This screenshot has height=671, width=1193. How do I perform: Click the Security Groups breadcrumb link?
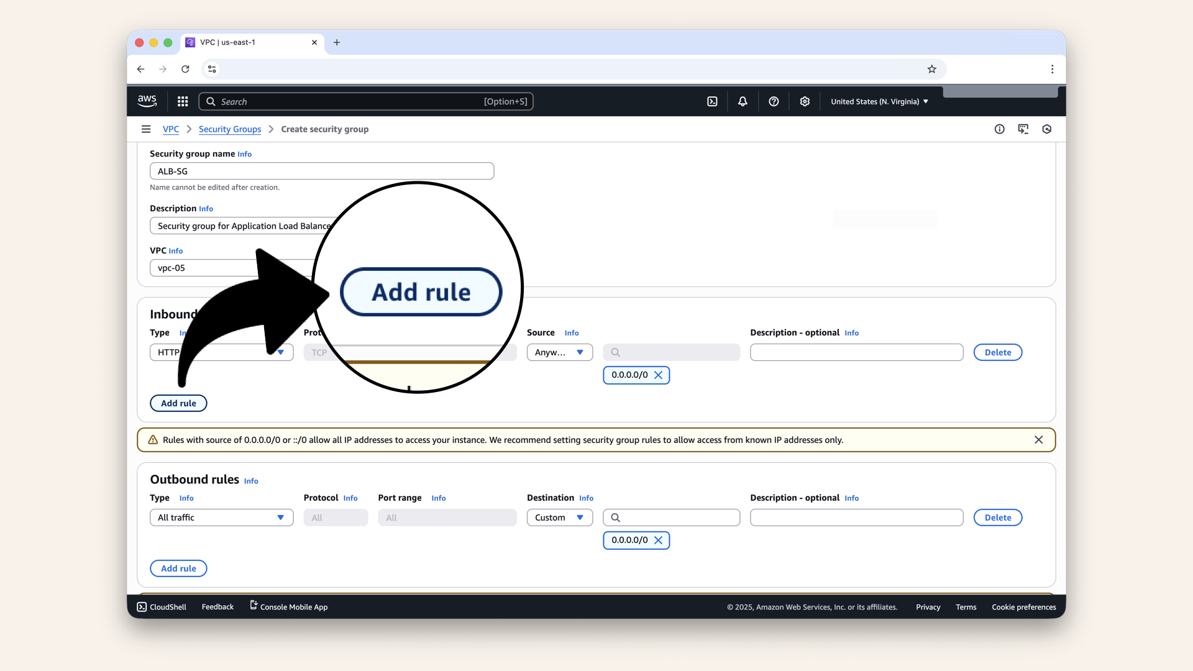pos(230,129)
